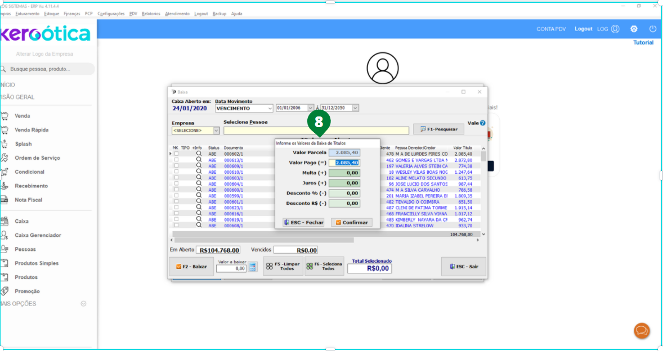Click the Valor Pago input field
This screenshot has width=663, height=351.
point(344,163)
